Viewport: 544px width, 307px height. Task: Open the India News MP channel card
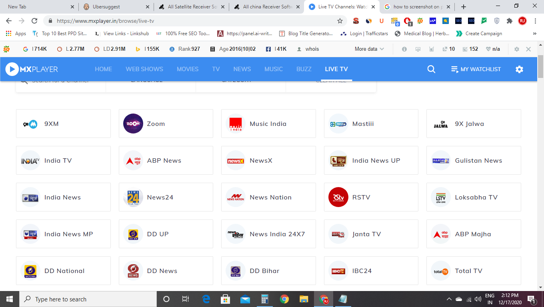[x=63, y=234]
